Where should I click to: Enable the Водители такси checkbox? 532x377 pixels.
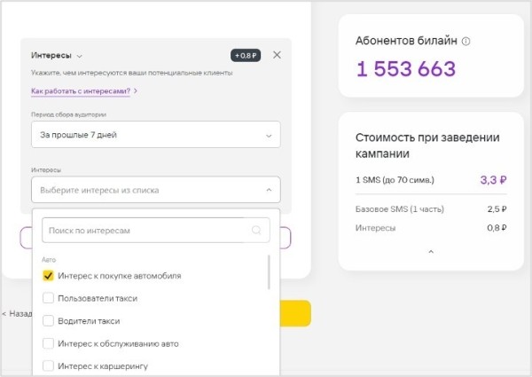click(49, 320)
